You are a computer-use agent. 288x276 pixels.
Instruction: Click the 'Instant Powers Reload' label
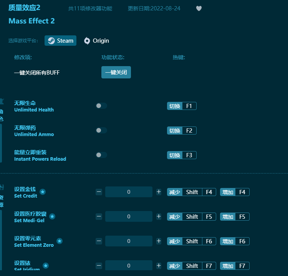coord(40,159)
